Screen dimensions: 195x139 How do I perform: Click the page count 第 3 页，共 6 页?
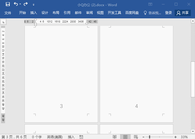[x=14, y=137]
